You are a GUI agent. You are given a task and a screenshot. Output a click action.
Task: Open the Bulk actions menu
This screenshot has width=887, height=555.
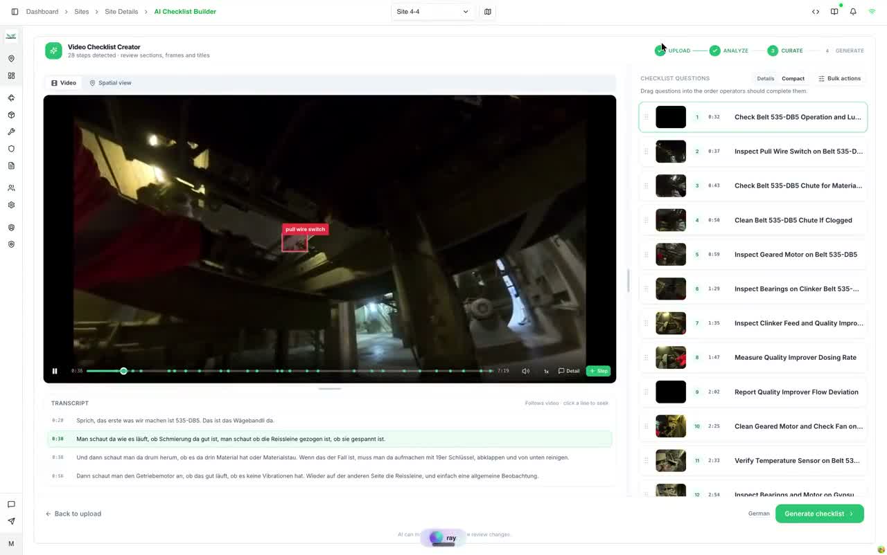click(x=839, y=78)
